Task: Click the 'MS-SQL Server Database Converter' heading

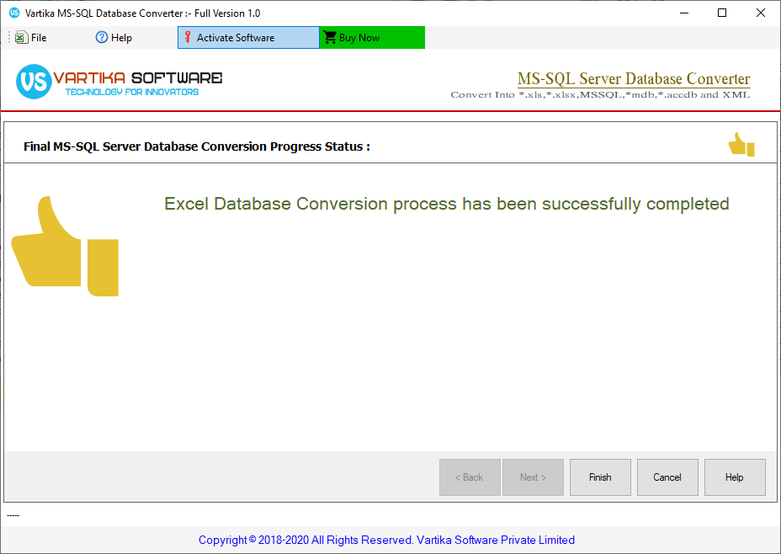Action: point(634,78)
